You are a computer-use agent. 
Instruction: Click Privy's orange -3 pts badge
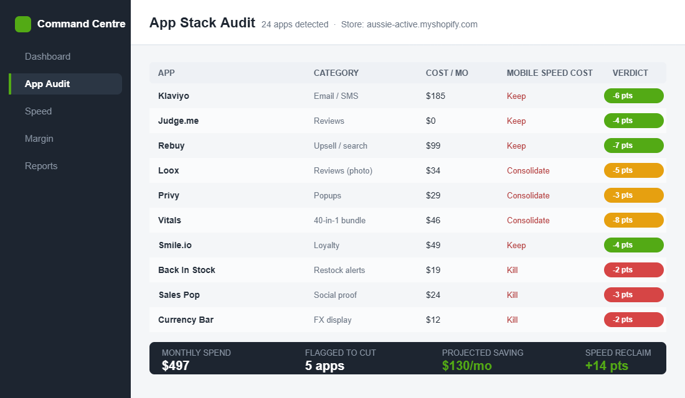[633, 195]
